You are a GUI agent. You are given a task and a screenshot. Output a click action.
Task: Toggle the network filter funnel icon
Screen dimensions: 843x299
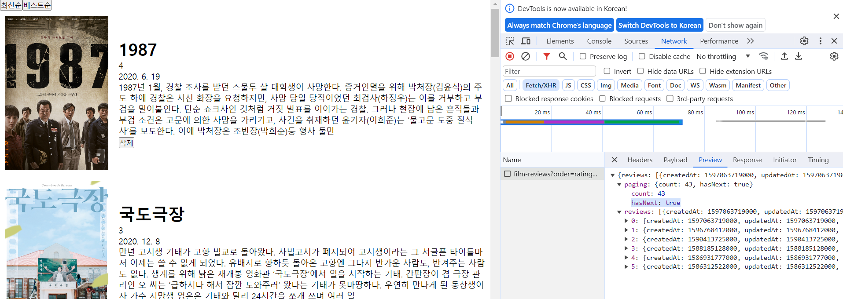(x=546, y=56)
